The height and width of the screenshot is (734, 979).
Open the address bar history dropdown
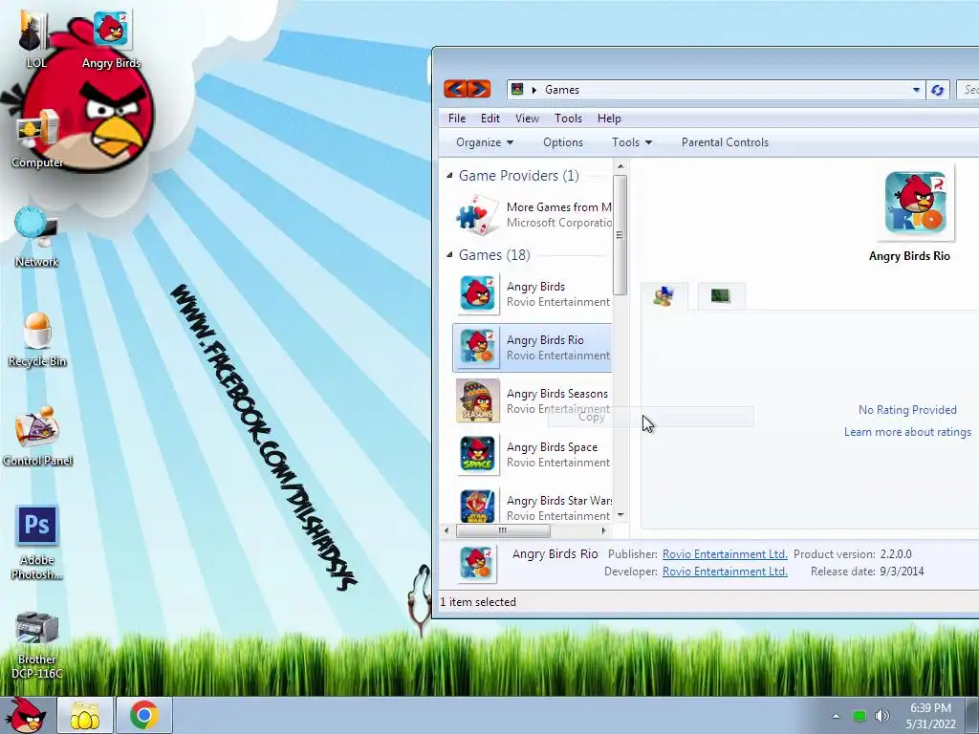tap(916, 90)
